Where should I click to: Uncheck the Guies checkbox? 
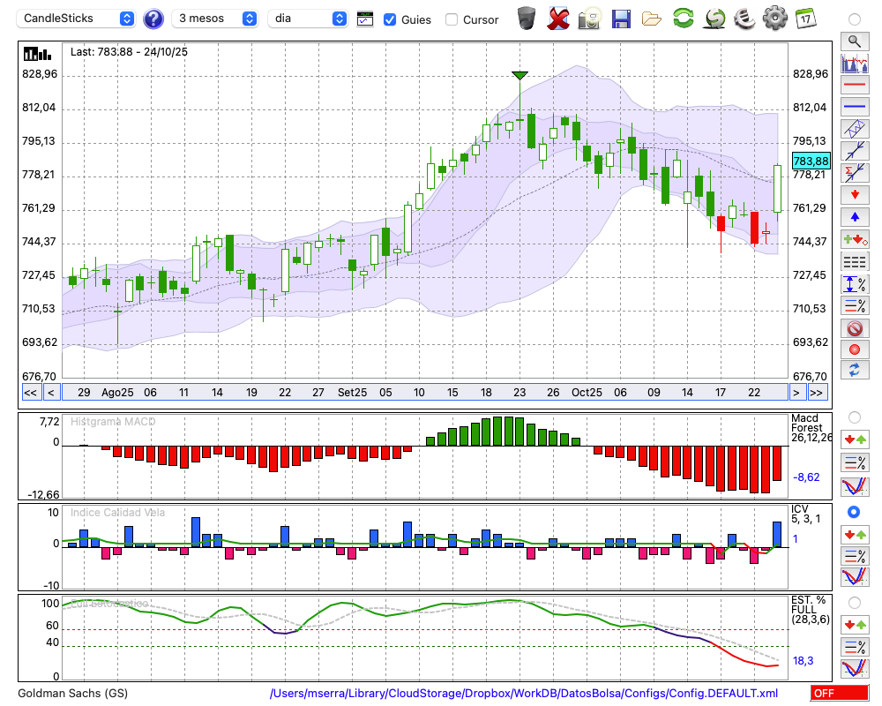[390, 19]
